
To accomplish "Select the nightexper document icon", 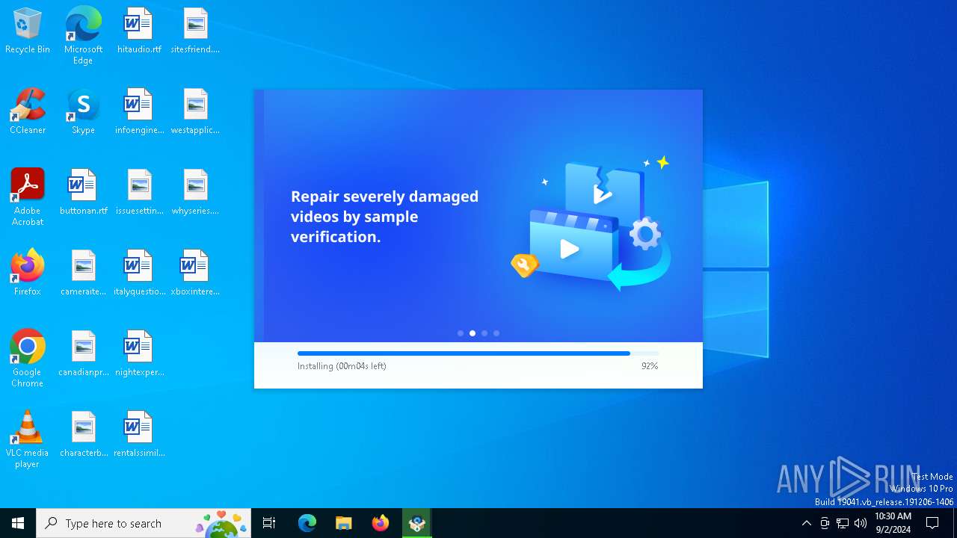I will (x=139, y=354).
